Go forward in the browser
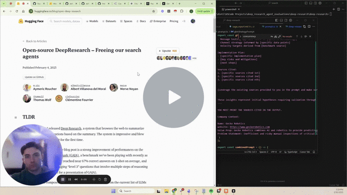The height and width of the screenshot is (195, 347). [x=10, y=11]
